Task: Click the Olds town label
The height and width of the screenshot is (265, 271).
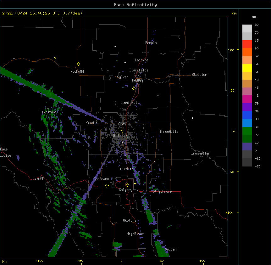Action: point(122,124)
